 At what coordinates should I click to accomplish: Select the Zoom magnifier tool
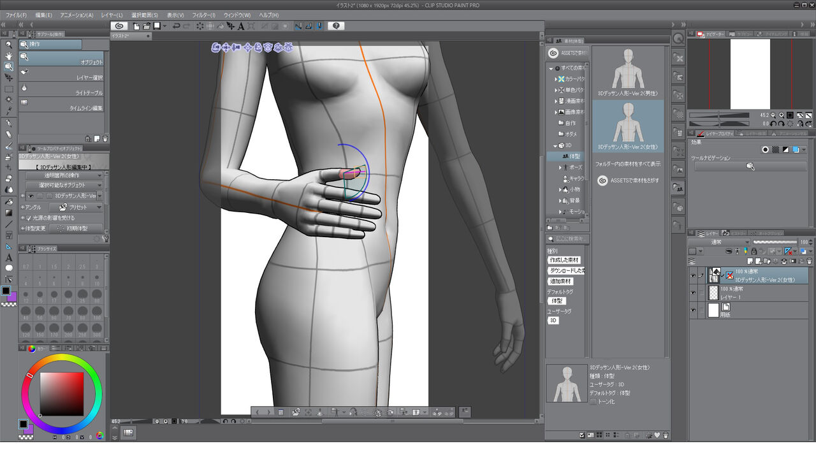pyautogui.click(x=9, y=45)
